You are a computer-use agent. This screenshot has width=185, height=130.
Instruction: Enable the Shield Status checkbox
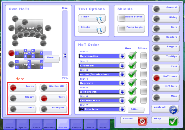(122, 19)
